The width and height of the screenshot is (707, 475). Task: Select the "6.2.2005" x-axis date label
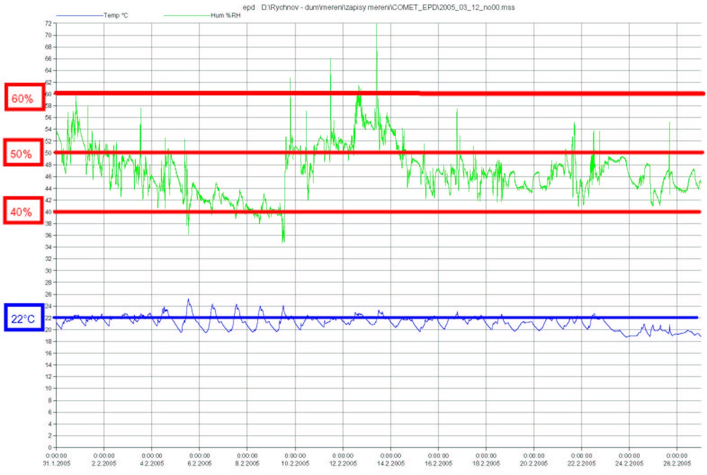(x=200, y=463)
